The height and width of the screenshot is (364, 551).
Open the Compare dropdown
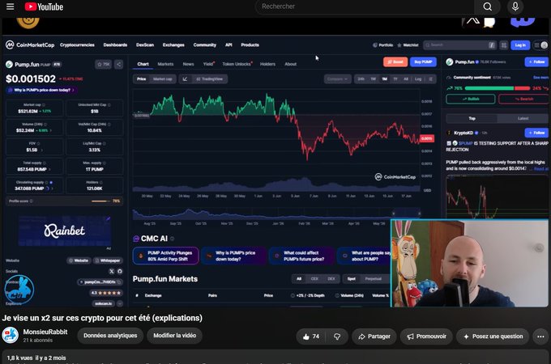337,79
